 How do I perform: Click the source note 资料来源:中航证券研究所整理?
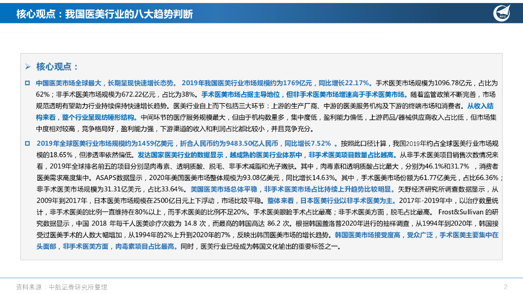(x=62, y=287)
